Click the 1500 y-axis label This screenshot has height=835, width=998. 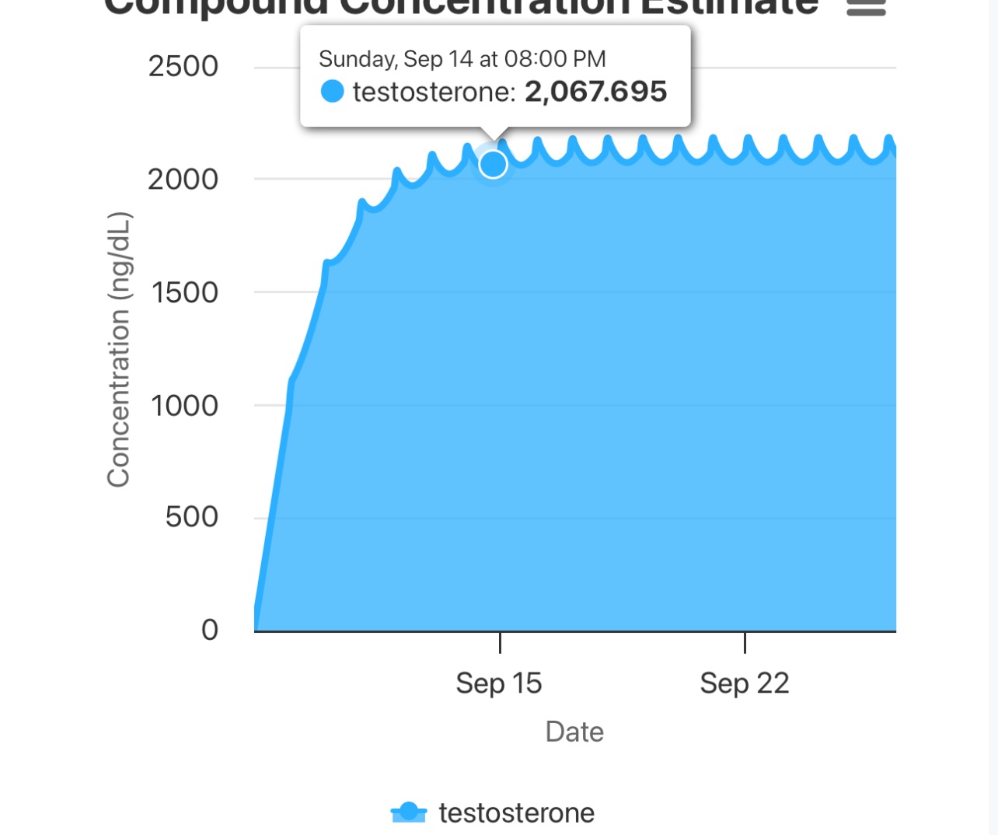coord(185,293)
